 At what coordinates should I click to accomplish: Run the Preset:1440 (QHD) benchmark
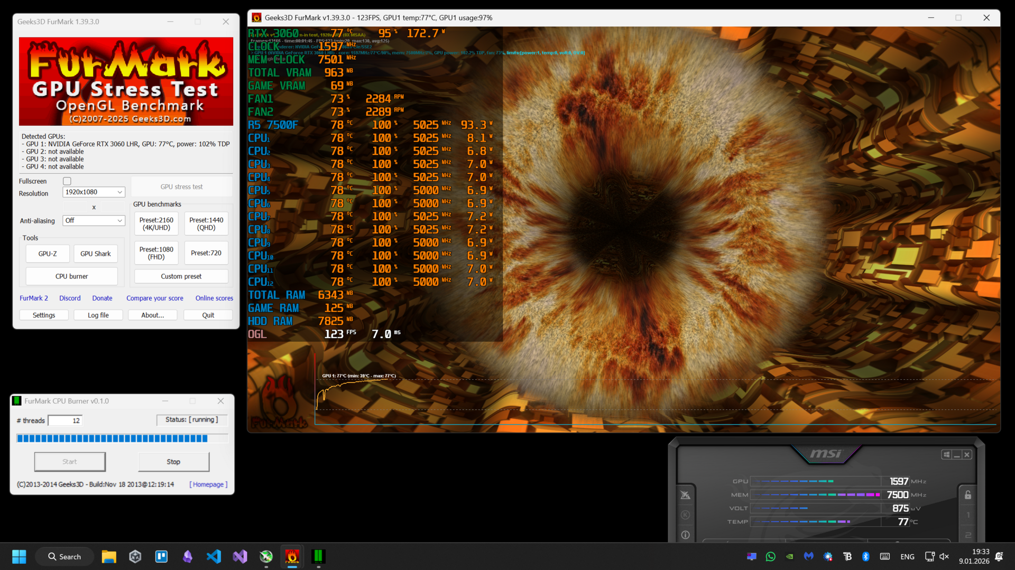pos(206,224)
